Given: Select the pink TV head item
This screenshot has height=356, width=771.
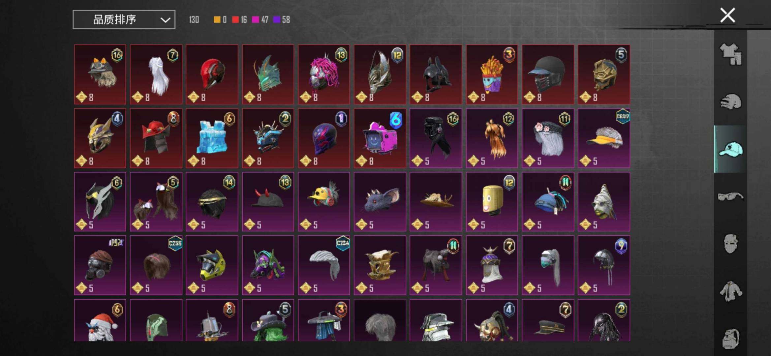Looking at the screenshot, I should [x=380, y=138].
